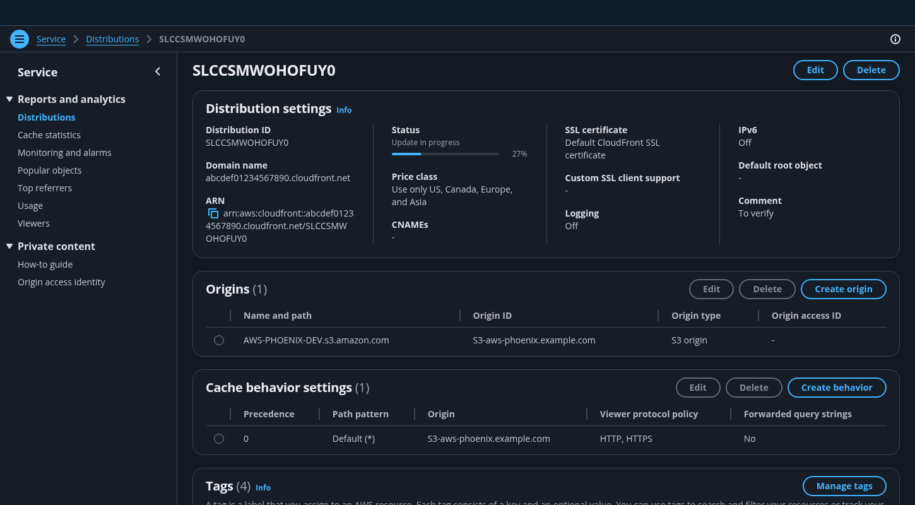Go to Monitoring and alarms
Screen dimensions: 915x505
coord(64,153)
